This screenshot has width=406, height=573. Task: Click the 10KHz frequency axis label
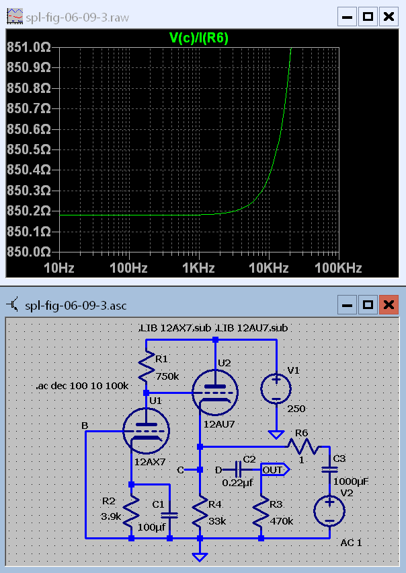(269, 269)
